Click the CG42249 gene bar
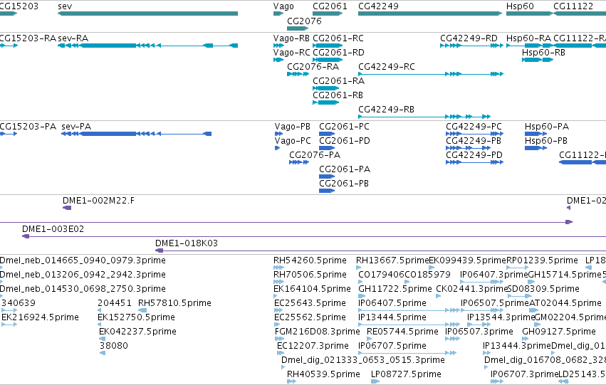The image size is (606, 385). 430,14
